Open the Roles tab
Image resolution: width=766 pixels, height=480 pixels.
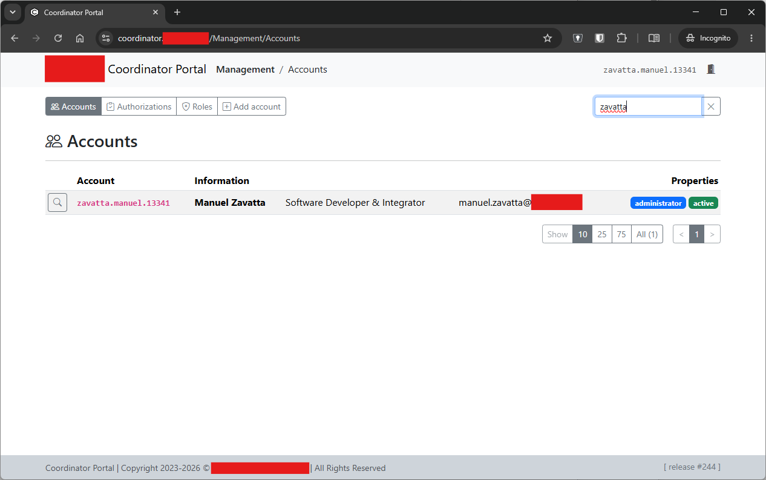click(197, 107)
